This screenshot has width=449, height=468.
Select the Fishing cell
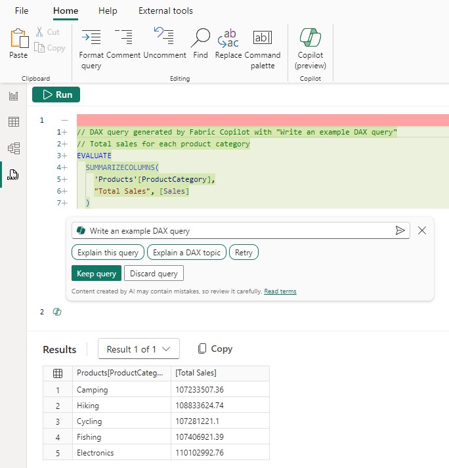pyautogui.click(x=121, y=437)
